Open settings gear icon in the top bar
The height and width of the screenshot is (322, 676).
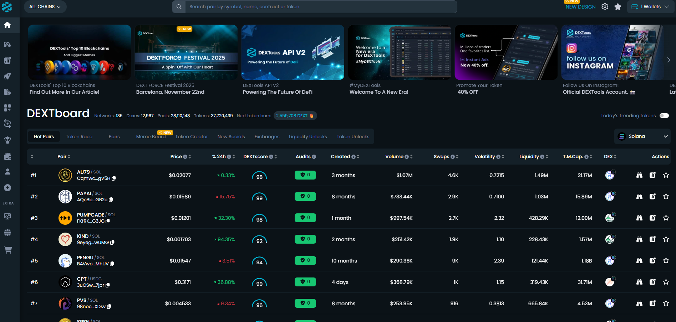pos(605,7)
